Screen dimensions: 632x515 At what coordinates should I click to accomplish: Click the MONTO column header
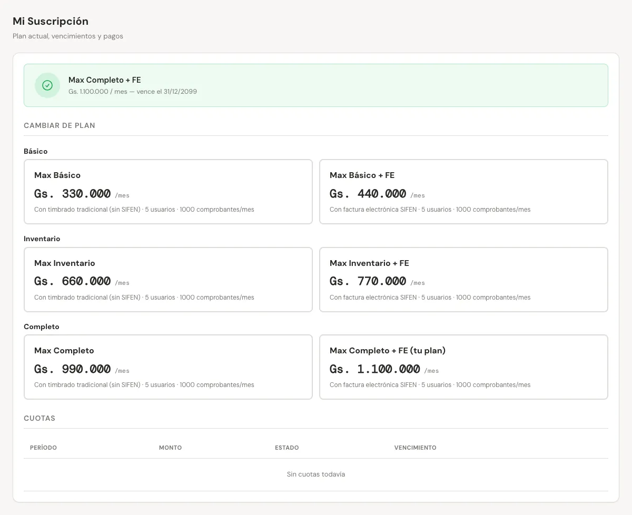point(170,448)
